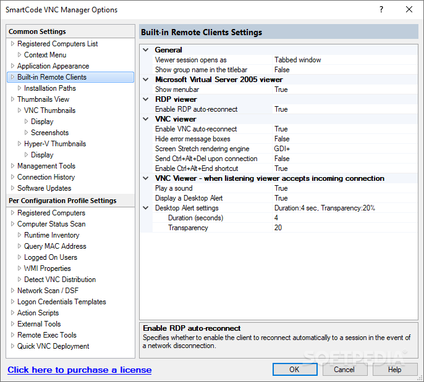Toggle Show menubar True value
This screenshot has height=382, width=424.
(x=345, y=89)
